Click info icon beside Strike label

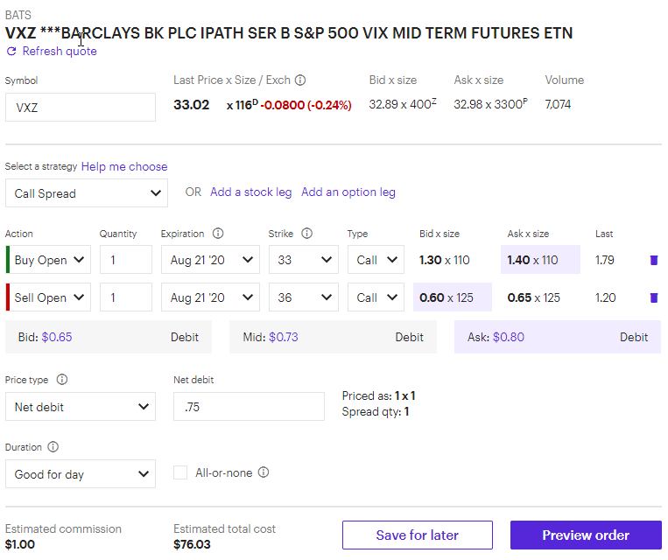pos(307,234)
